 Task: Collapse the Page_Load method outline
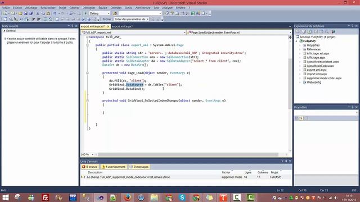[x=88, y=73]
